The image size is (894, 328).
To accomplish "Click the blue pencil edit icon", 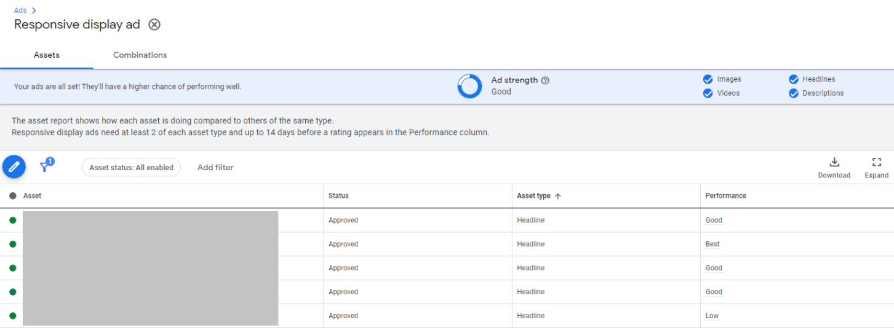I will pos(14,166).
